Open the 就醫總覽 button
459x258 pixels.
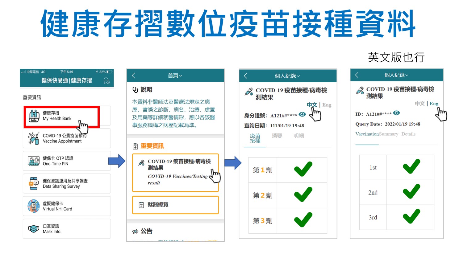tap(175, 205)
